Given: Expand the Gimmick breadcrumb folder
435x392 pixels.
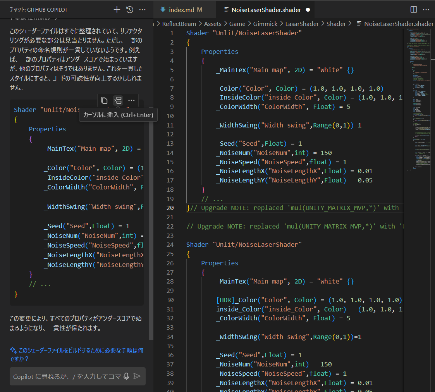Looking at the screenshot, I should [265, 24].
